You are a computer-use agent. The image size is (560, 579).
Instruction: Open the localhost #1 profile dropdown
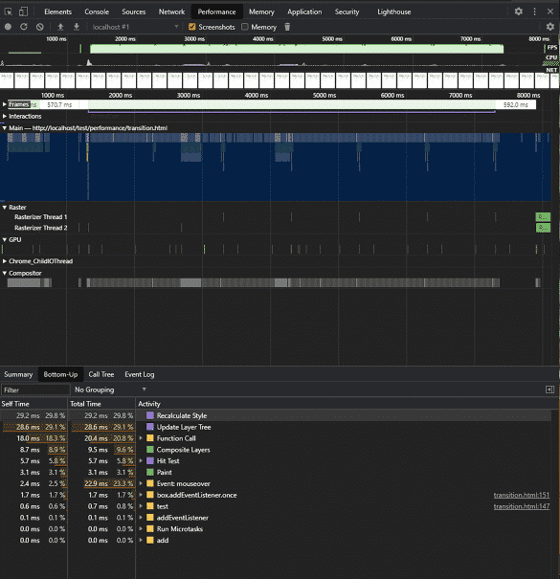pos(135,27)
